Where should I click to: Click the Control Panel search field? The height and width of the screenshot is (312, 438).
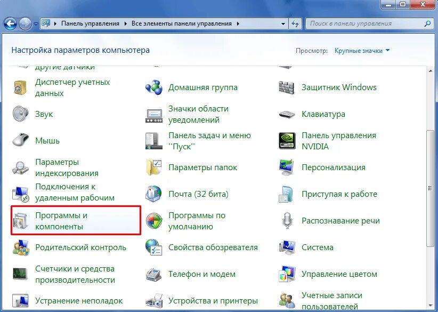tap(369, 24)
